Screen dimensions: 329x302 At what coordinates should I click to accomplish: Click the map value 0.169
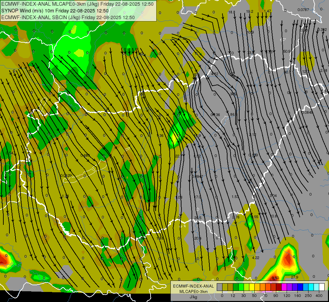[253, 155]
